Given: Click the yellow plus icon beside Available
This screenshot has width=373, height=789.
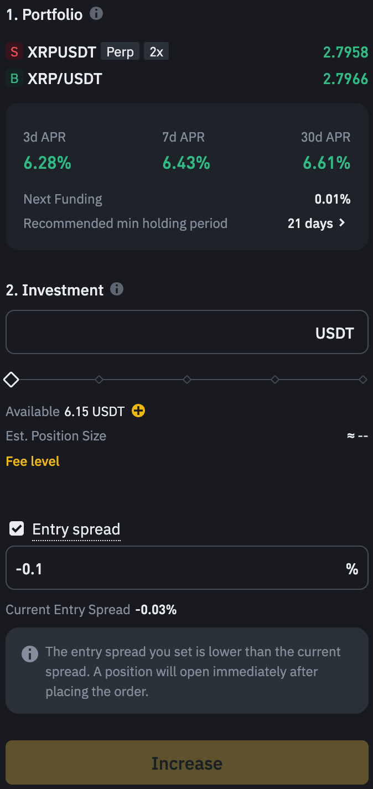Looking at the screenshot, I should (x=138, y=411).
